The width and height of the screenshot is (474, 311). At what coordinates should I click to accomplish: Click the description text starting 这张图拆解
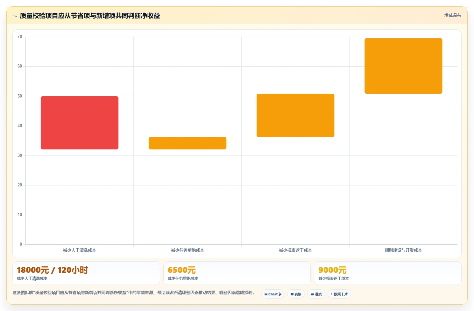(x=133, y=293)
